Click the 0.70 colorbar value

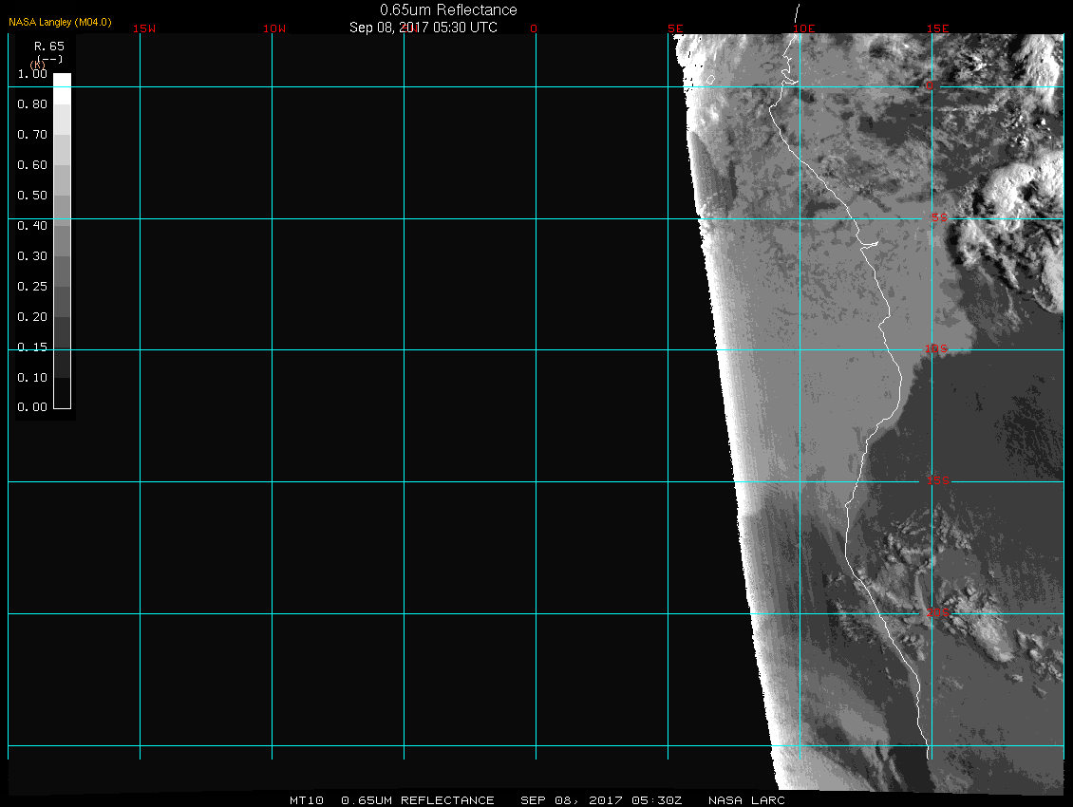32,134
